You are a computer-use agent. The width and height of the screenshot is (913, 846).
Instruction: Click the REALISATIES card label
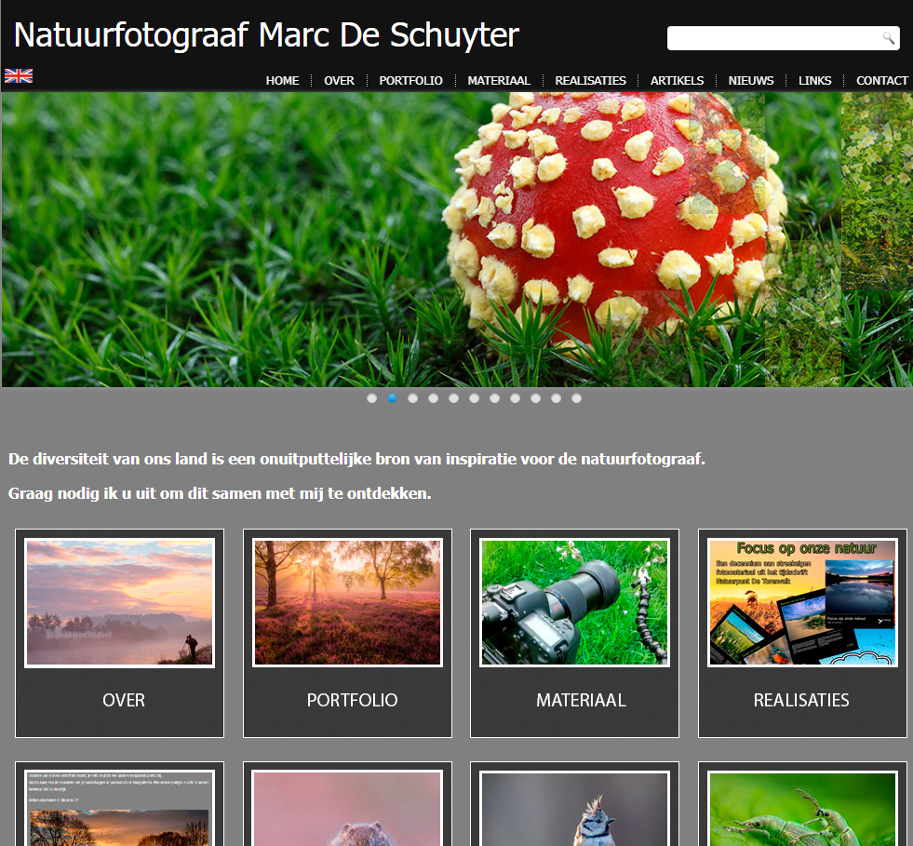click(x=801, y=700)
